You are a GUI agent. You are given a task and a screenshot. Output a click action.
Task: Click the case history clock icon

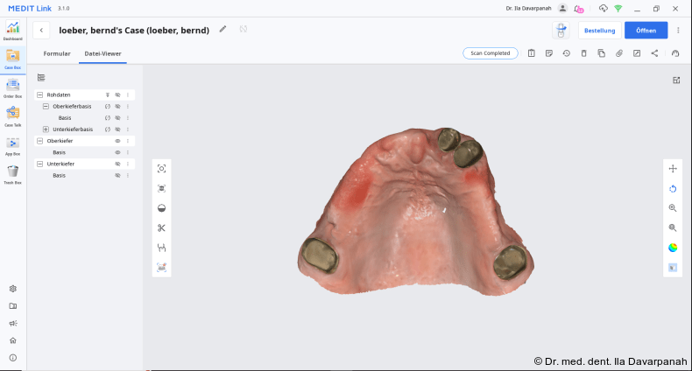click(567, 53)
